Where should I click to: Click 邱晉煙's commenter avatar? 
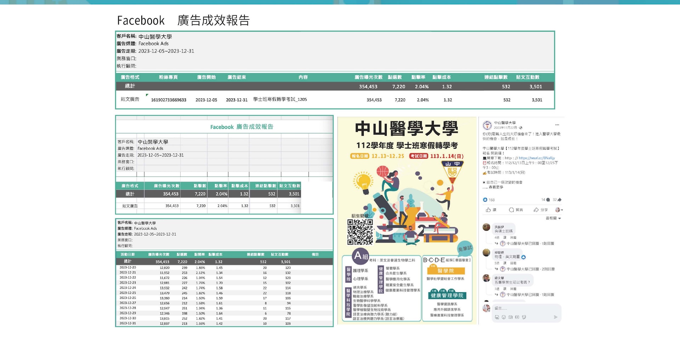[487, 252]
